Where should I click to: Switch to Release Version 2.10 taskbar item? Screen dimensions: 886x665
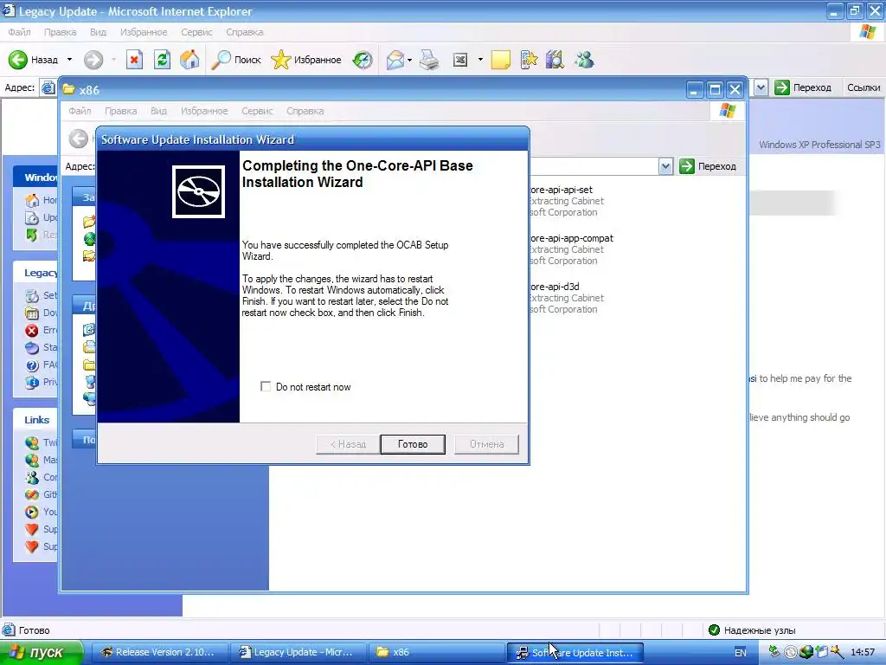pyautogui.click(x=159, y=652)
